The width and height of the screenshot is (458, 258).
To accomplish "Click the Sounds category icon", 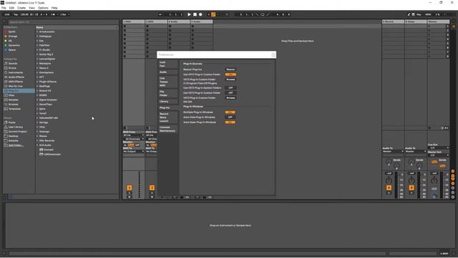I will (x=6, y=63).
